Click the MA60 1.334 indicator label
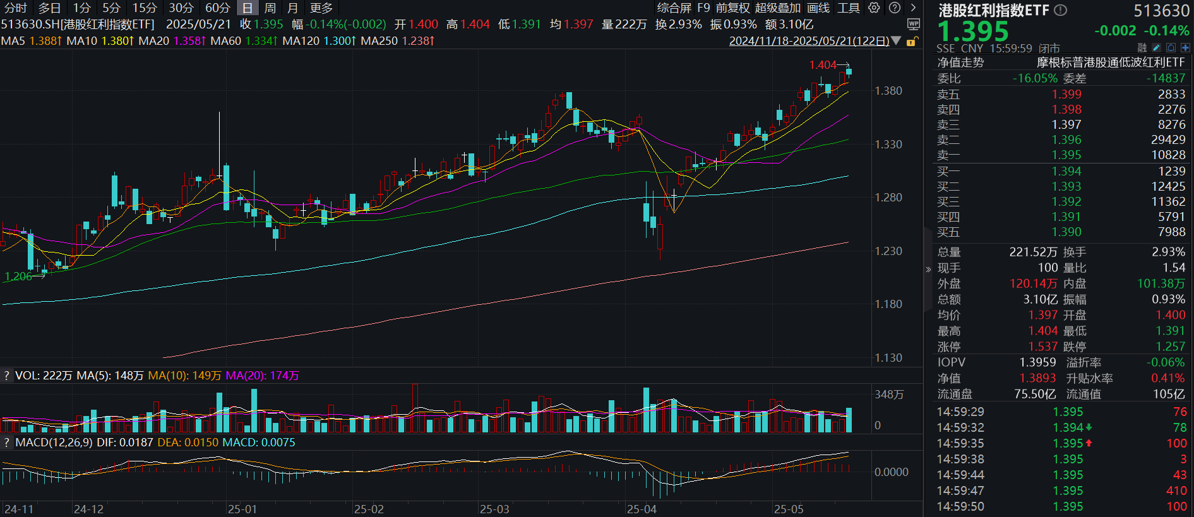 [244, 41]
